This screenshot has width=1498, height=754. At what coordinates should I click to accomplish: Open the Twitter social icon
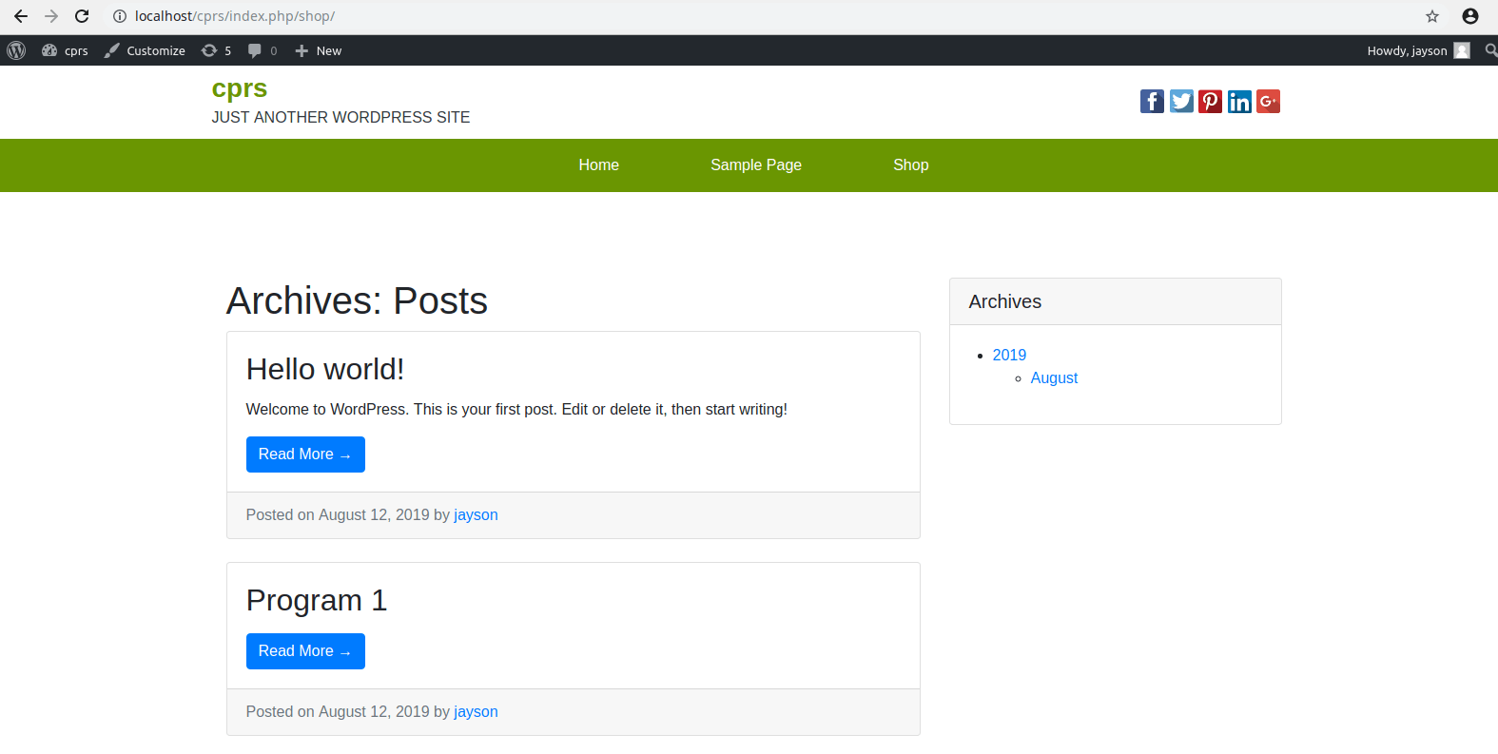tap(1181, 102)
